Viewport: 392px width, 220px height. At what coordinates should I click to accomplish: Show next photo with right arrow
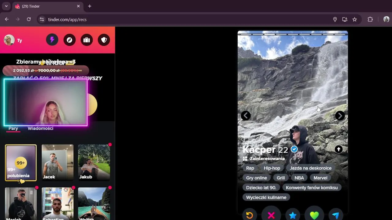pyautogui.click(x=340, y=116)
